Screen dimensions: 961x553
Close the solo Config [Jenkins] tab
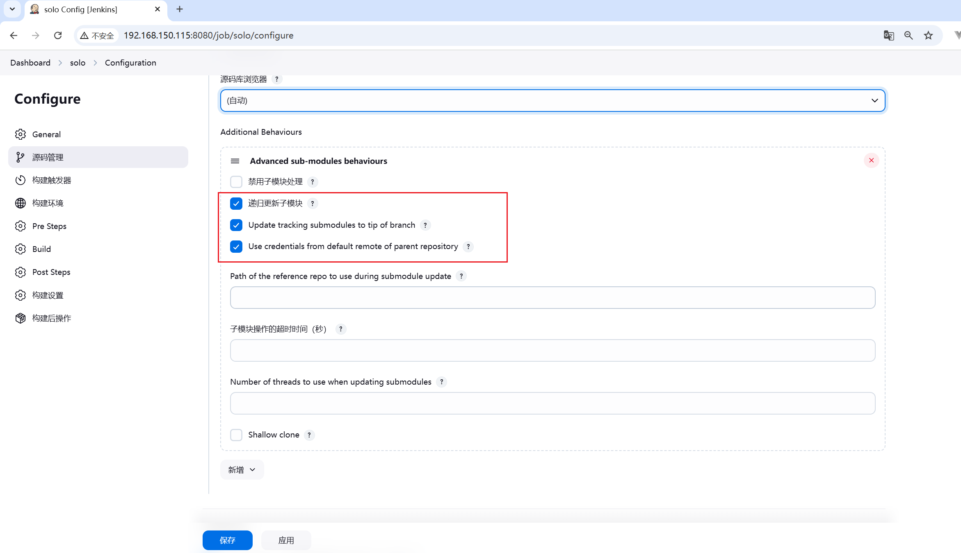coord(158,9)
